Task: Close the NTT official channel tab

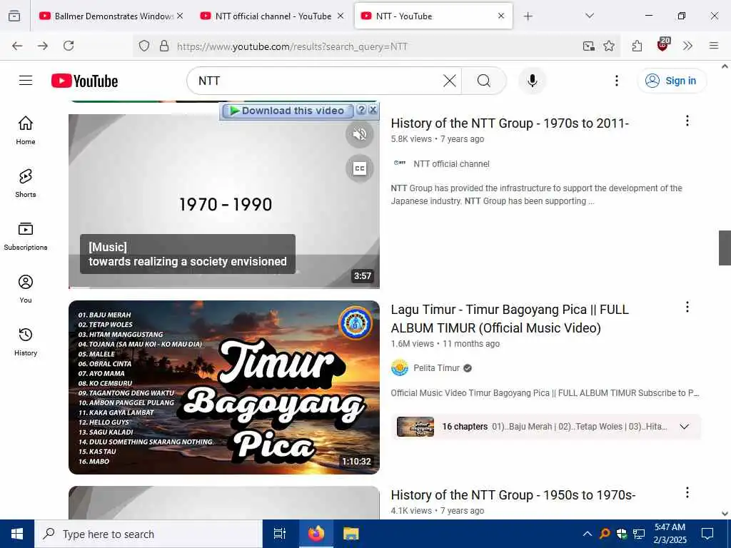Action: tap(341, 16)
